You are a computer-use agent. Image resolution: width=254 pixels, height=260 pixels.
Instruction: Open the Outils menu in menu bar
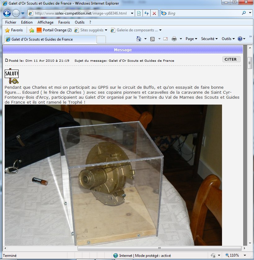79,22
